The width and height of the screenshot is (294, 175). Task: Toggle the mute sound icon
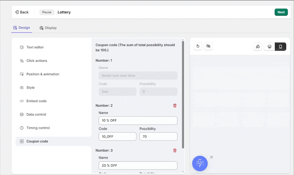[x=208, y=46]
